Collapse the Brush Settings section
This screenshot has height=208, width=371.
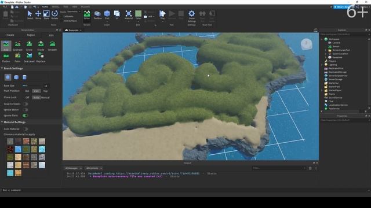(2, 68)
